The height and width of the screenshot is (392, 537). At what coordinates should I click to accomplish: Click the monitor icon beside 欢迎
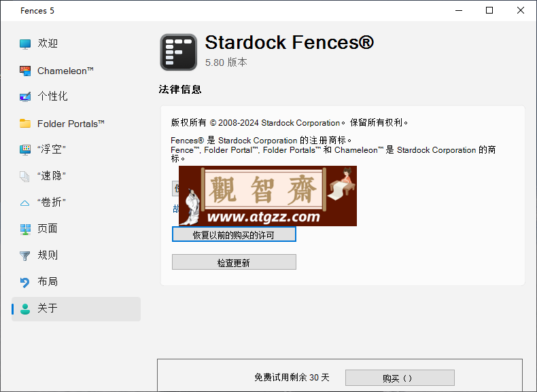pos(25,44)
